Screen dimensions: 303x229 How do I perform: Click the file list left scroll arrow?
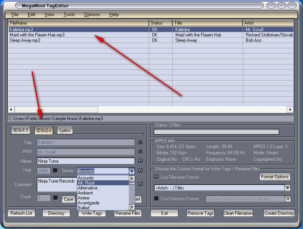pyautogui.click(x=11, y=109)
